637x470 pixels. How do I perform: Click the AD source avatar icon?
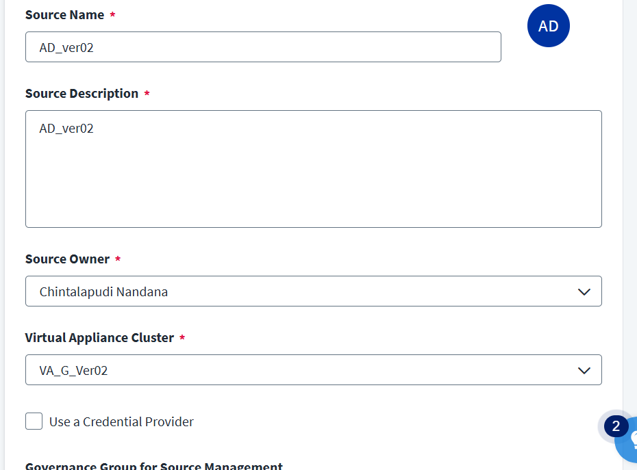pos(548,26)
